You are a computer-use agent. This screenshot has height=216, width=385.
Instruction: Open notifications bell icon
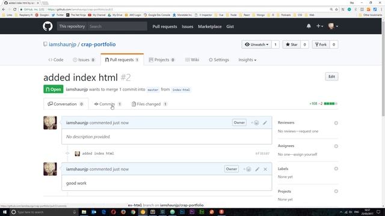[309, 26]
